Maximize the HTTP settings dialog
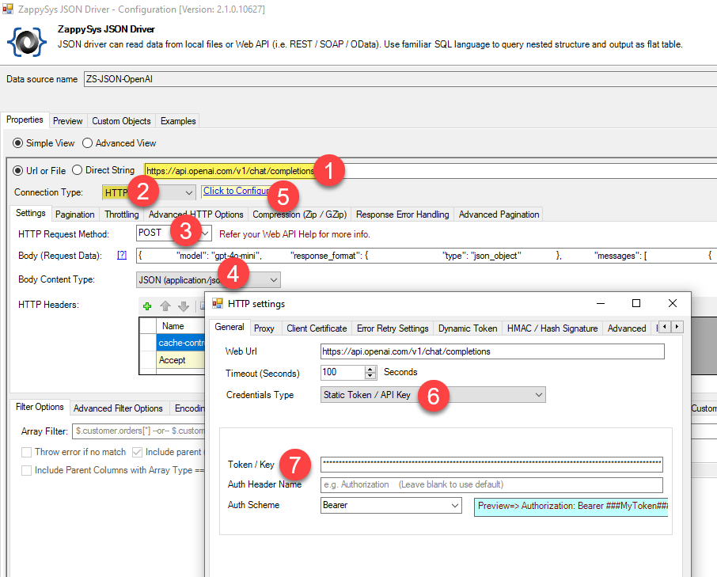The width and height of the screenshot is (717, 577). click(636, 303)
